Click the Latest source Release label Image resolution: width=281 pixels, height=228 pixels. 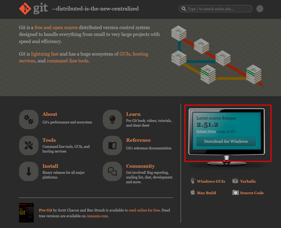click(x=216, y=118)
